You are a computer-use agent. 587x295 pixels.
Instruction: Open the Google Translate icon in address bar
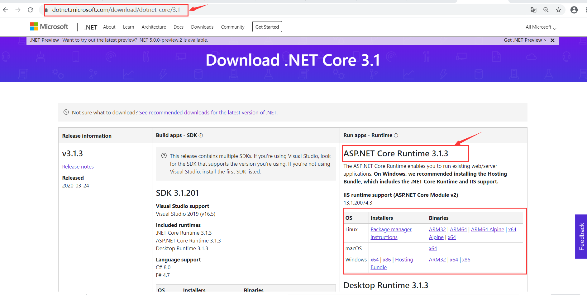point(533,10)
